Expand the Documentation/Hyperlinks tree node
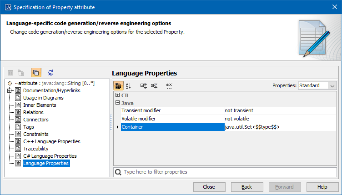The image size is (342, 195). click(x=9, y=90)
